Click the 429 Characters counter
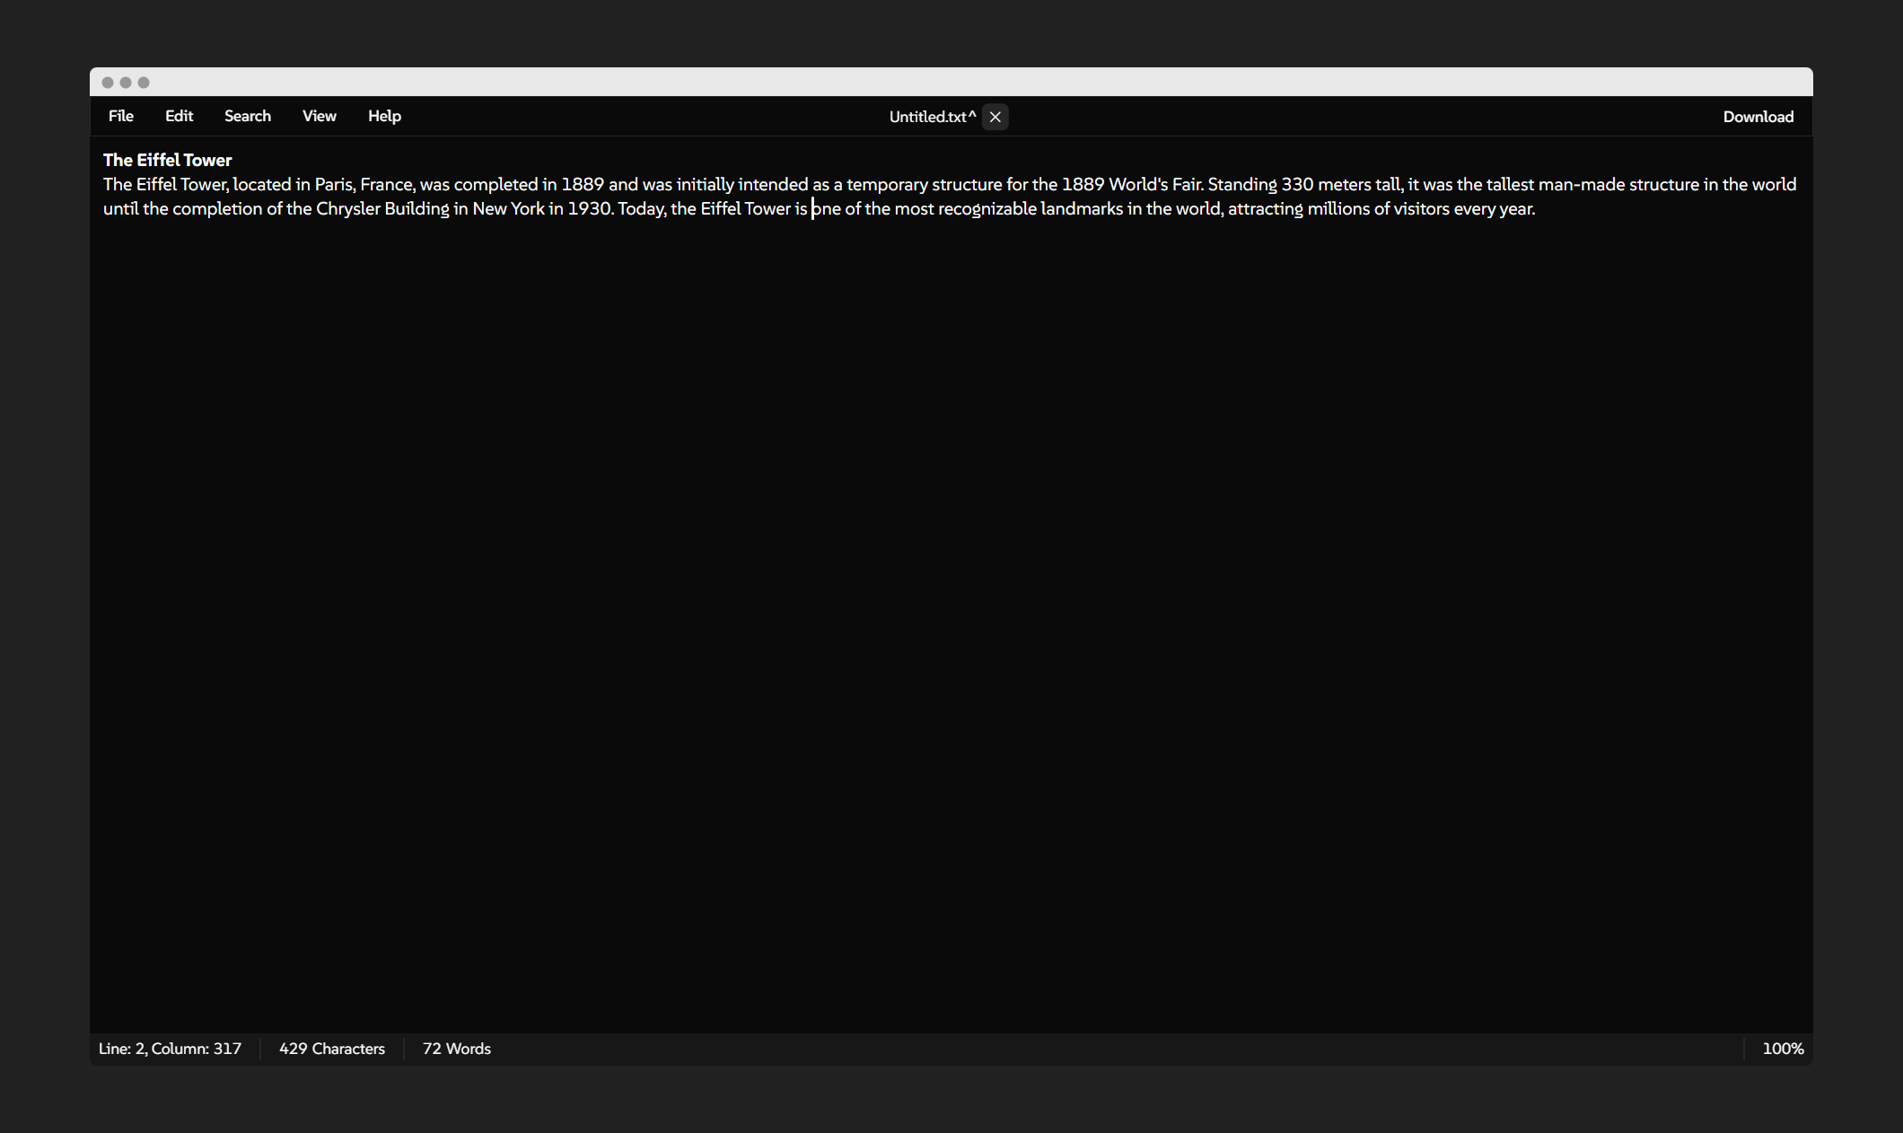Screen dimensions: 1903x1133 coord(331,1048)
